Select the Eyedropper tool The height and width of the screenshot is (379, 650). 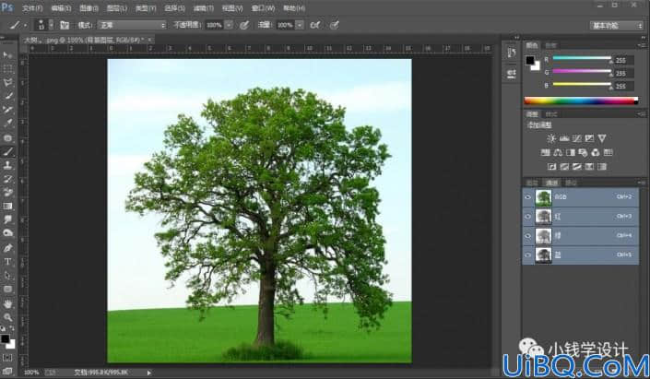pos(7,124)
